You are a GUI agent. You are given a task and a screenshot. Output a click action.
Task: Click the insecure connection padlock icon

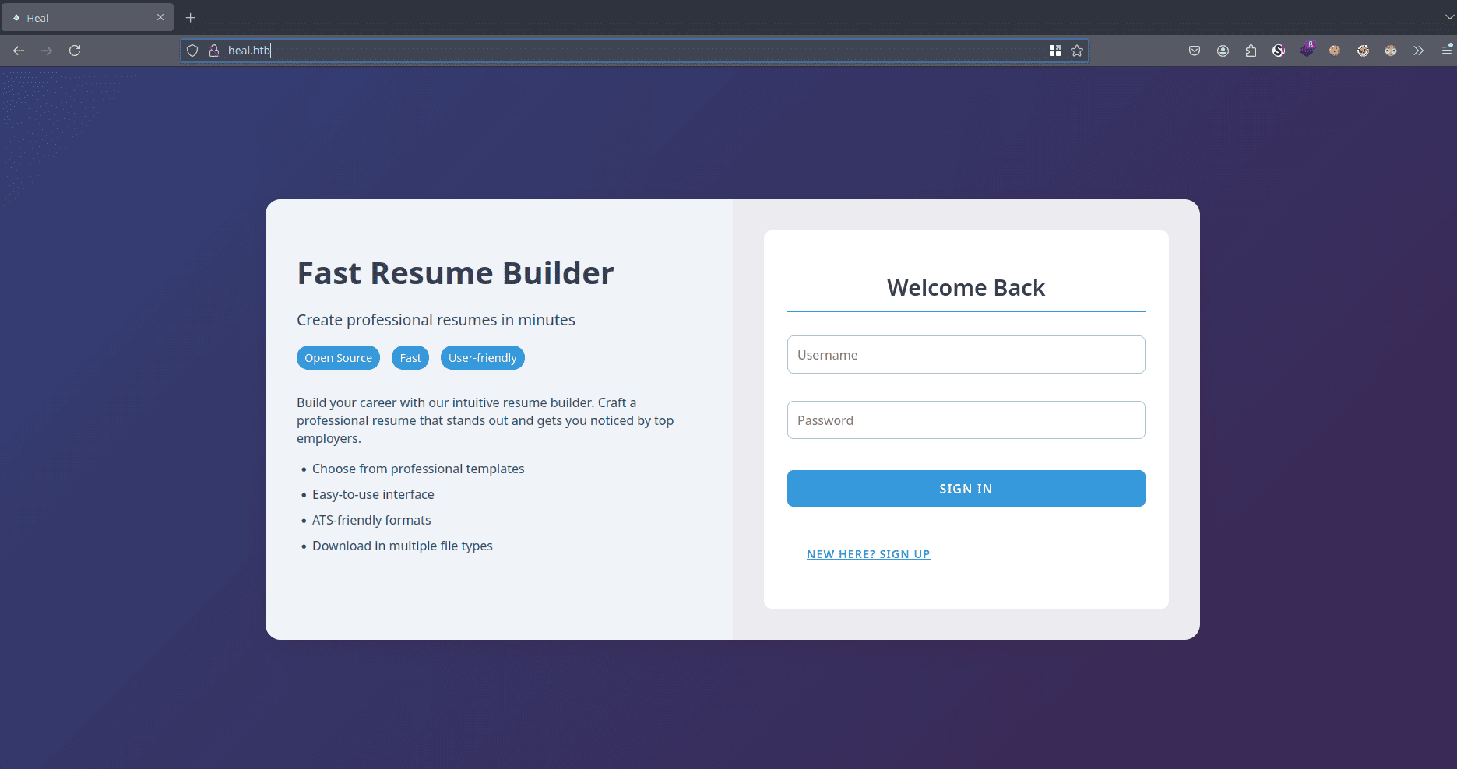(214, 51)
